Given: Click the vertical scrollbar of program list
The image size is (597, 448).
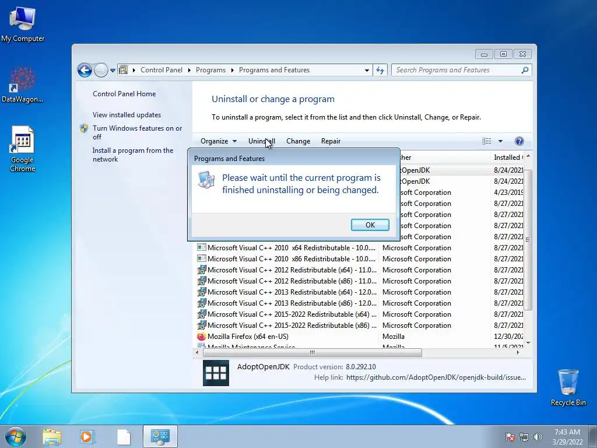Looking at the screenshot, I should (x=528, y=240).
